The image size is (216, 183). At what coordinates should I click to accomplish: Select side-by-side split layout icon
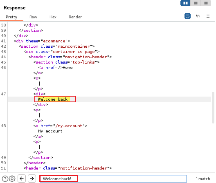pos(185,3)
